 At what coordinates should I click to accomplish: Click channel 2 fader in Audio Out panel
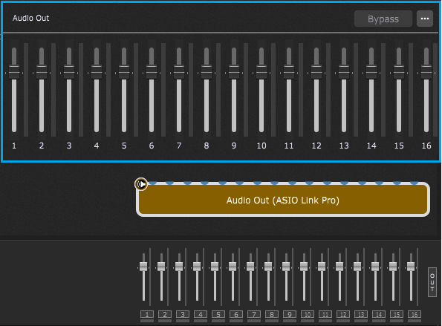coord(42,72)
